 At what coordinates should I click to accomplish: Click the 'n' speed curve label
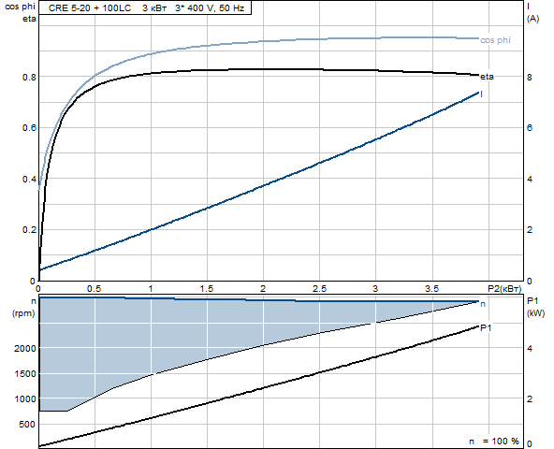(483, 304)
